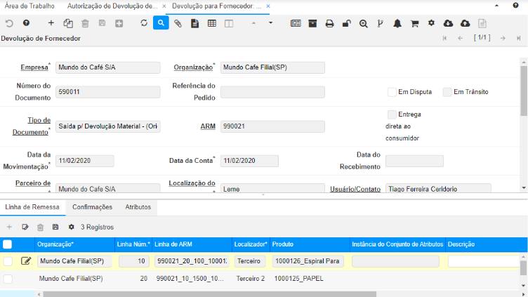Switch to the Confirmações tab
Screen dimensions: 528x297
tap(92, 207)
